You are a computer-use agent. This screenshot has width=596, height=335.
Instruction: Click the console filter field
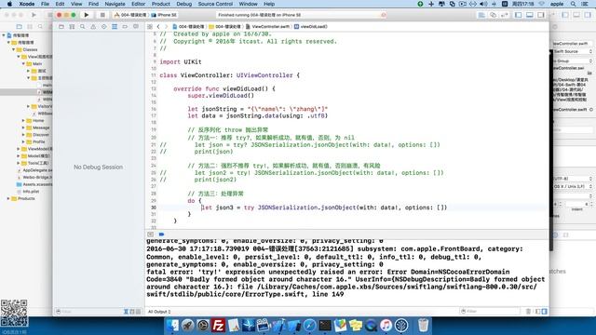point(491,312)
